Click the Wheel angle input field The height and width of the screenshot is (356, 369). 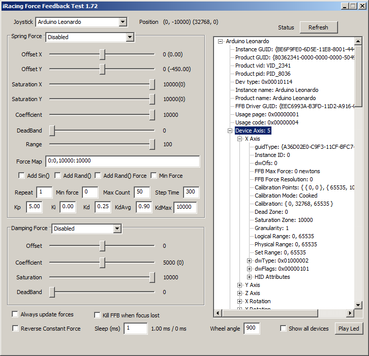point(252,328)
